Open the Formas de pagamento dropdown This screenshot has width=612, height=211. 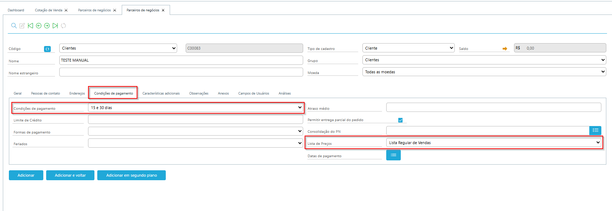click(x=195, y=131)
